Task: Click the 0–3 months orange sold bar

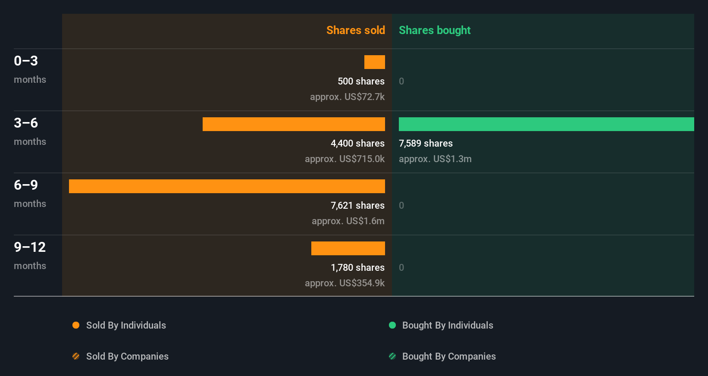Action: coord(375,62)
